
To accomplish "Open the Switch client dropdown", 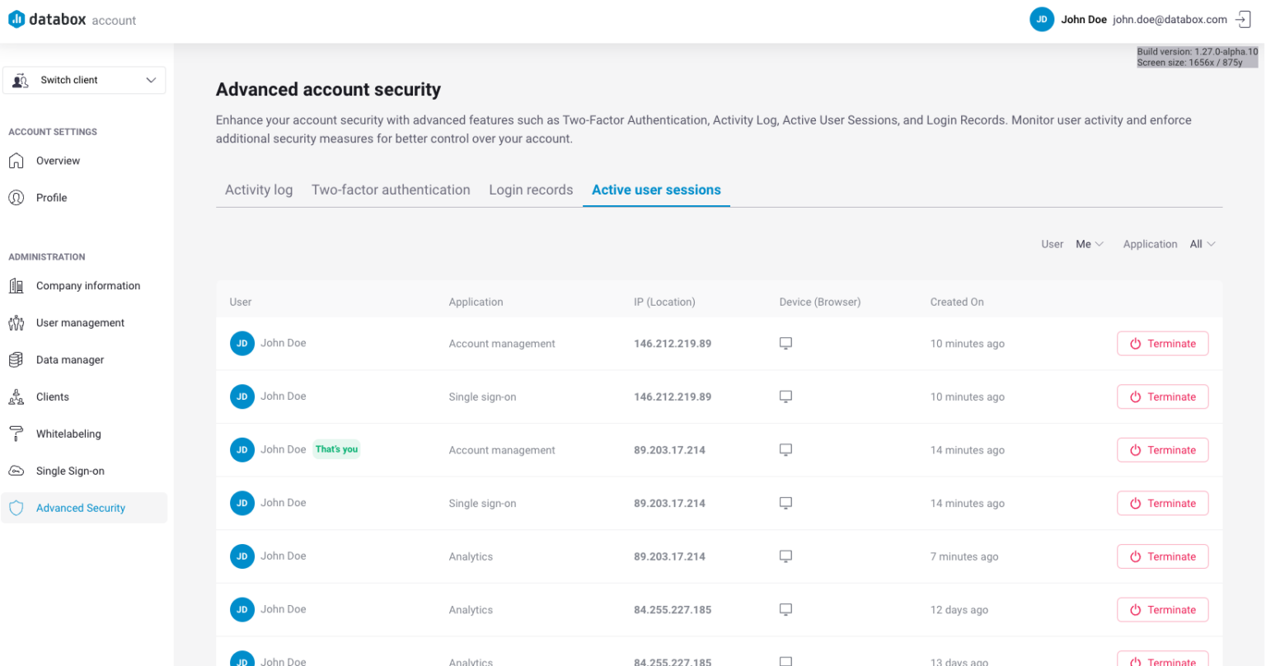I will coord(84,80).
